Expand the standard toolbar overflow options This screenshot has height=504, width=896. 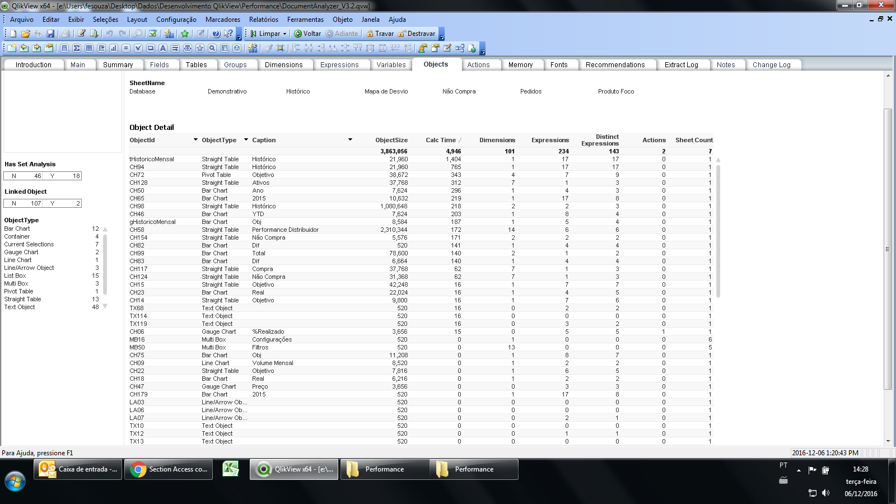tap(239, 35)
